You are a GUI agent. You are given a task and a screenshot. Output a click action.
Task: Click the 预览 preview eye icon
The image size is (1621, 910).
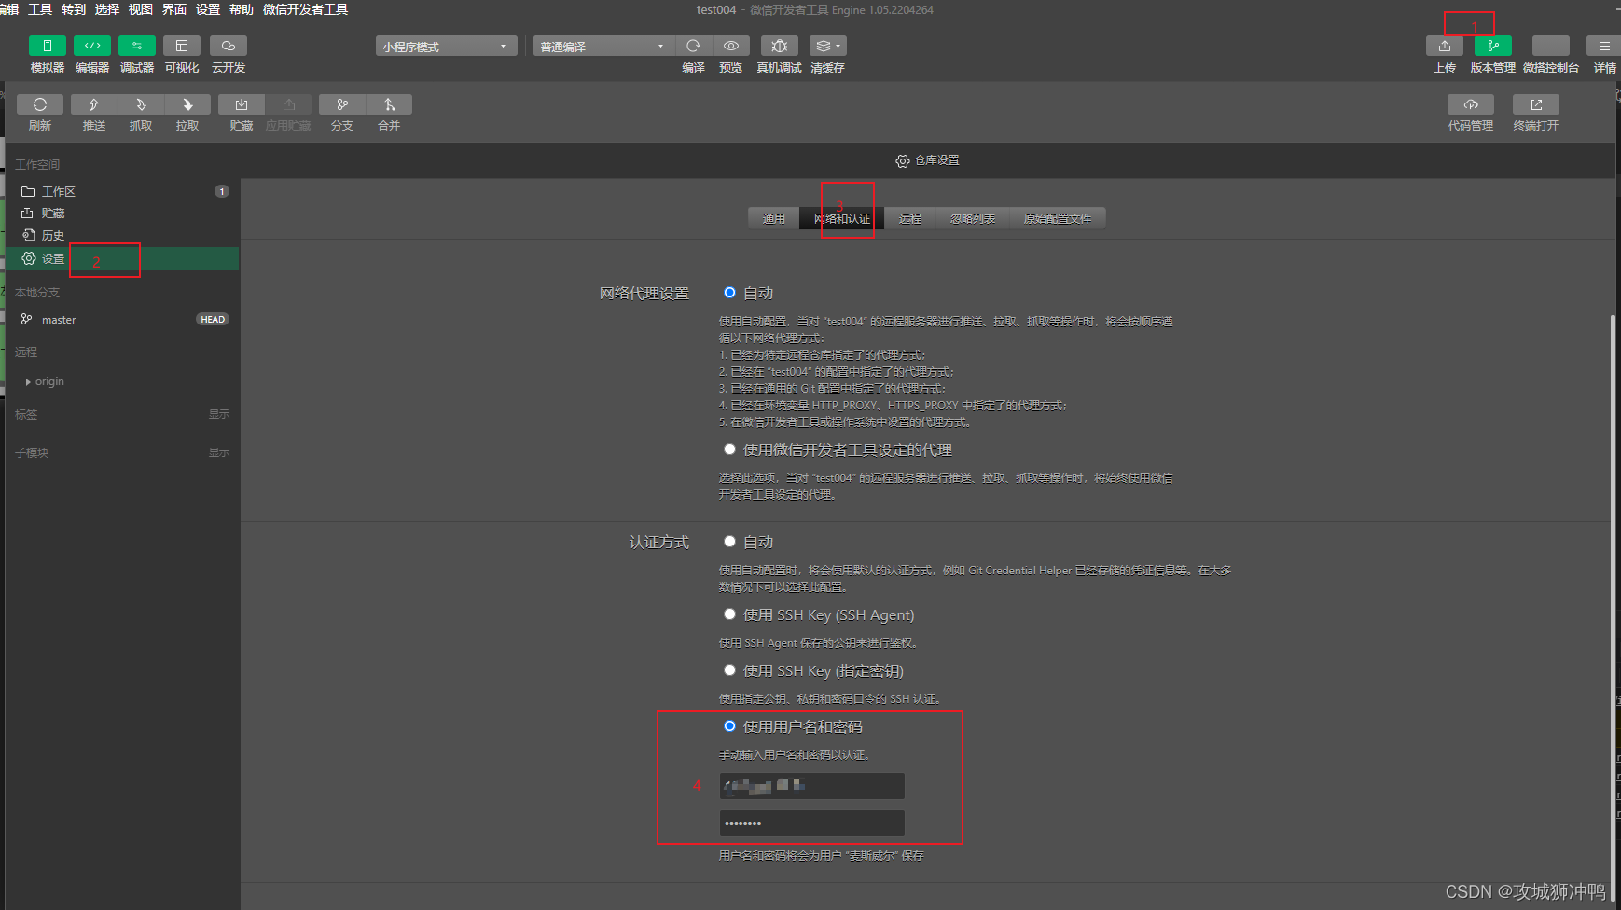[x=731, y=46]
